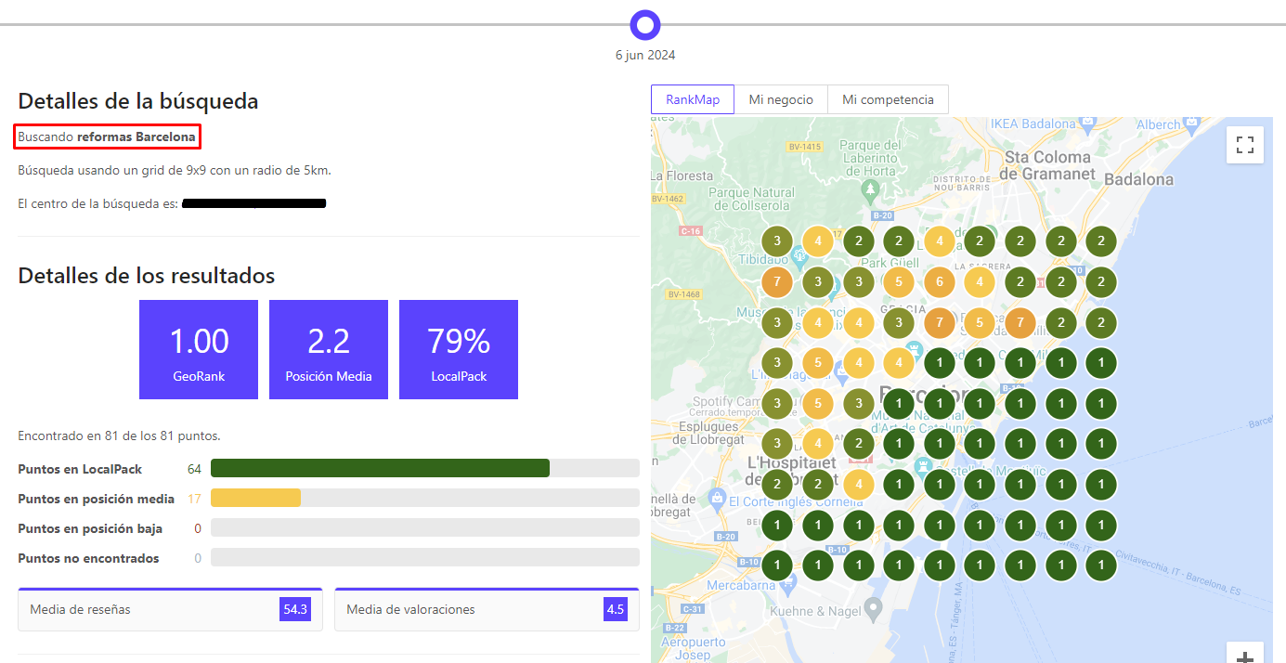This screenshot has height=663, width=1286.
Task: Click the GeoRank 1.00 card
Action: pyautogui.click(x=199, y=349)
